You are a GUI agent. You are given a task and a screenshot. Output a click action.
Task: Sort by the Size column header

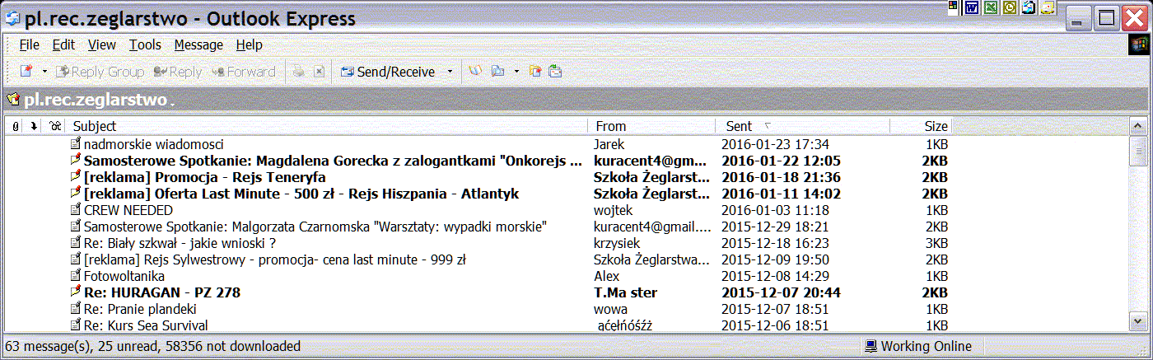[920, 126]
